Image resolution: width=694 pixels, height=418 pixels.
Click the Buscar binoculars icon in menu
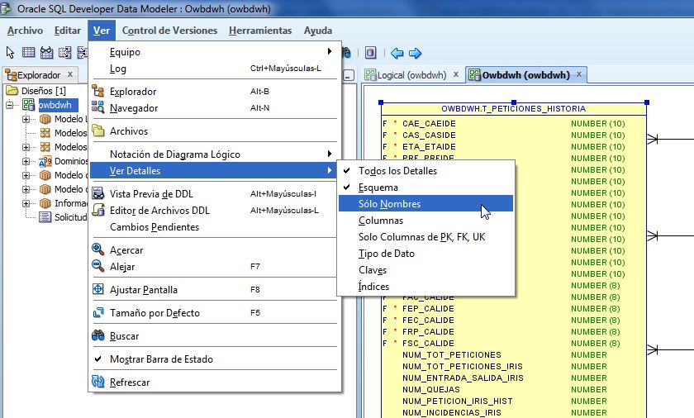[x=97, y=335]
